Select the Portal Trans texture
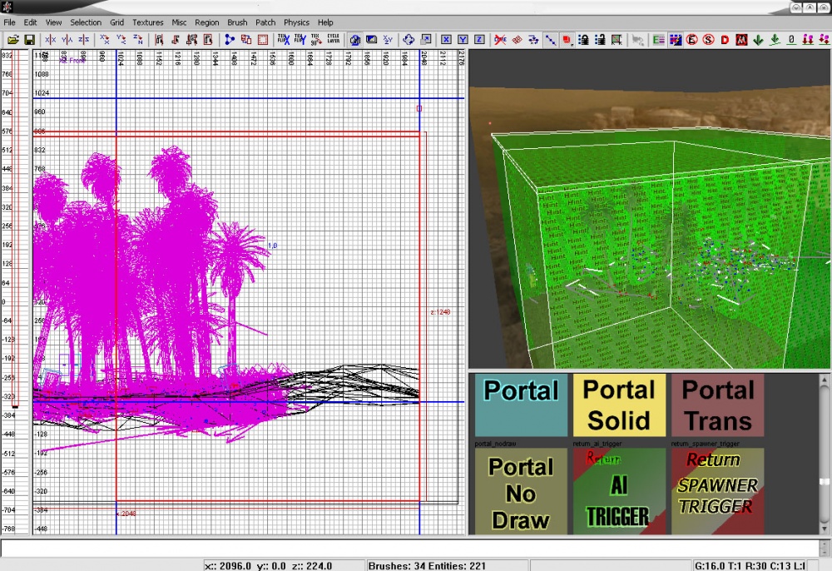The height and width of the screenshot is (571, 832). tap(717, 405)
